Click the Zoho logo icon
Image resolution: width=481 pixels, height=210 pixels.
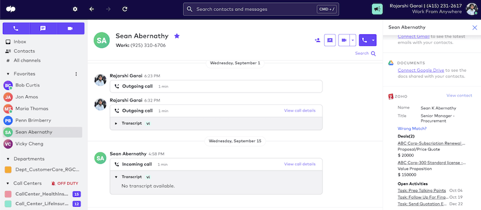391,97
